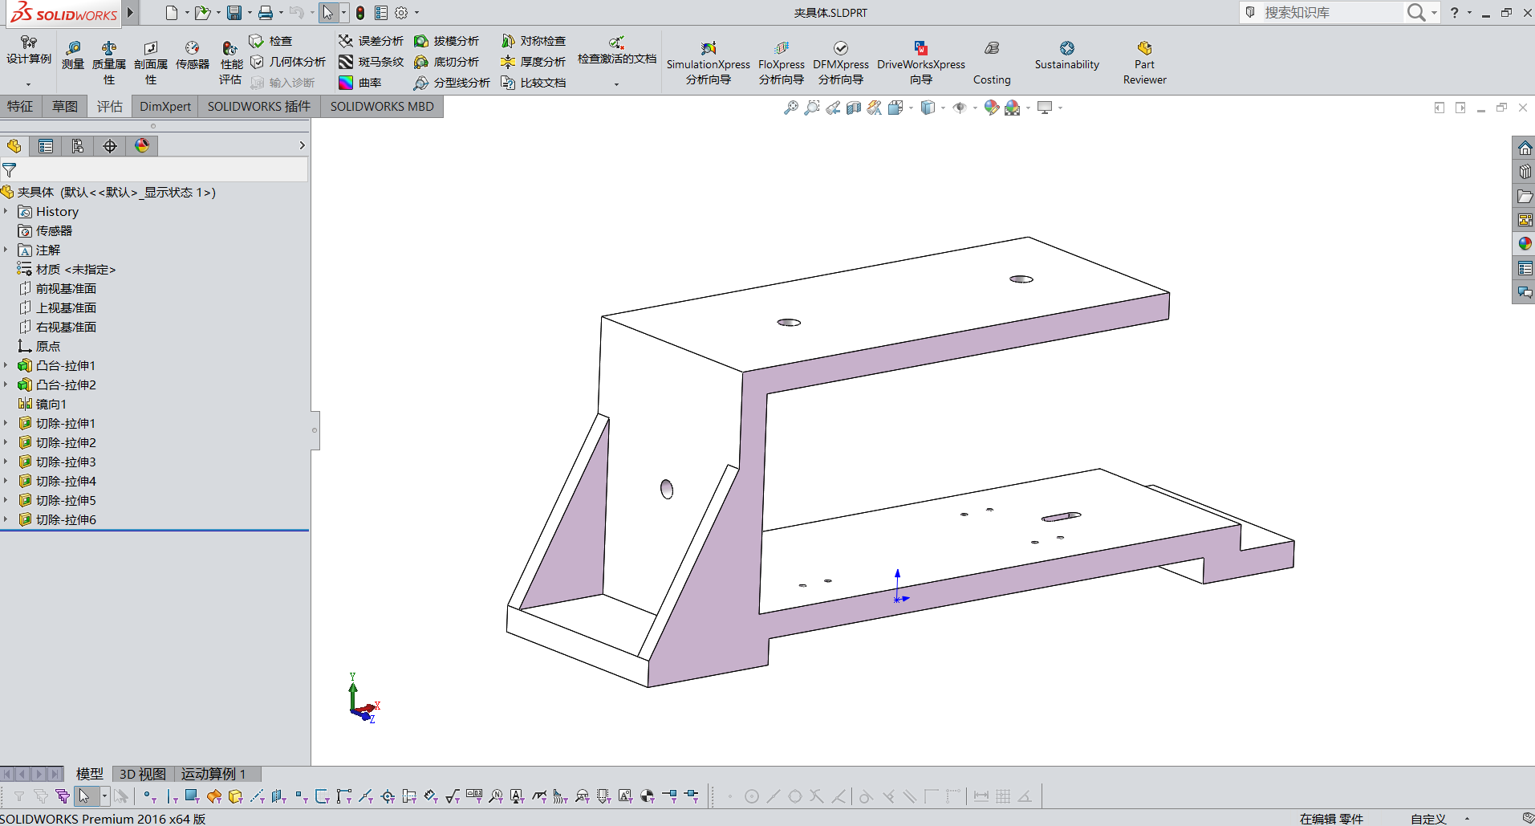Run 拔模分析 draft analysis
The image size is (1535, 826).
coord(447,41)
